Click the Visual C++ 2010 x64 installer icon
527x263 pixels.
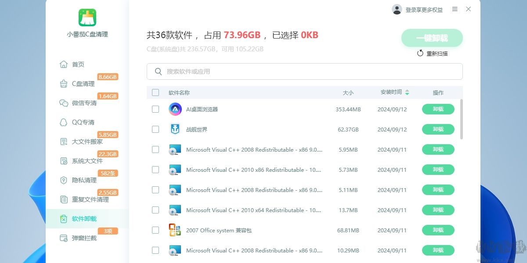coord(175,210)
